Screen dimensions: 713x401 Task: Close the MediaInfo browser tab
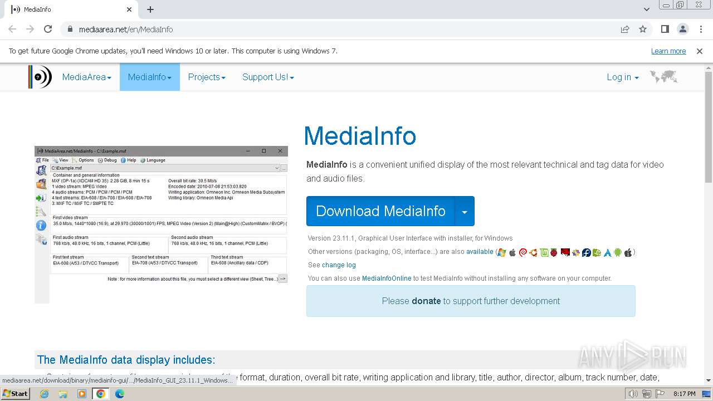[x=129, y=9]
